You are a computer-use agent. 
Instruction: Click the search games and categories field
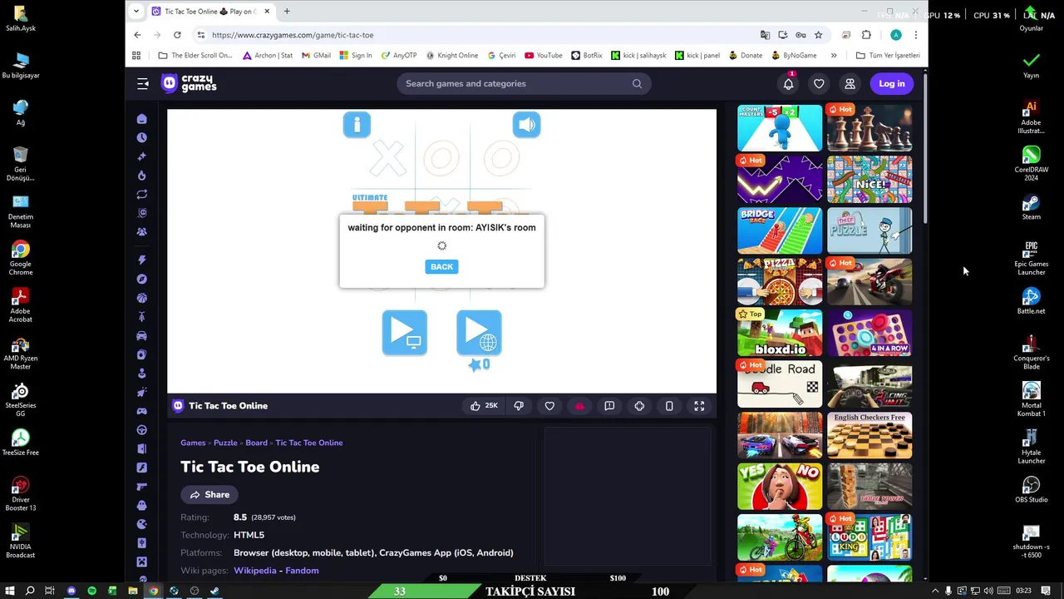coord(524,83)
